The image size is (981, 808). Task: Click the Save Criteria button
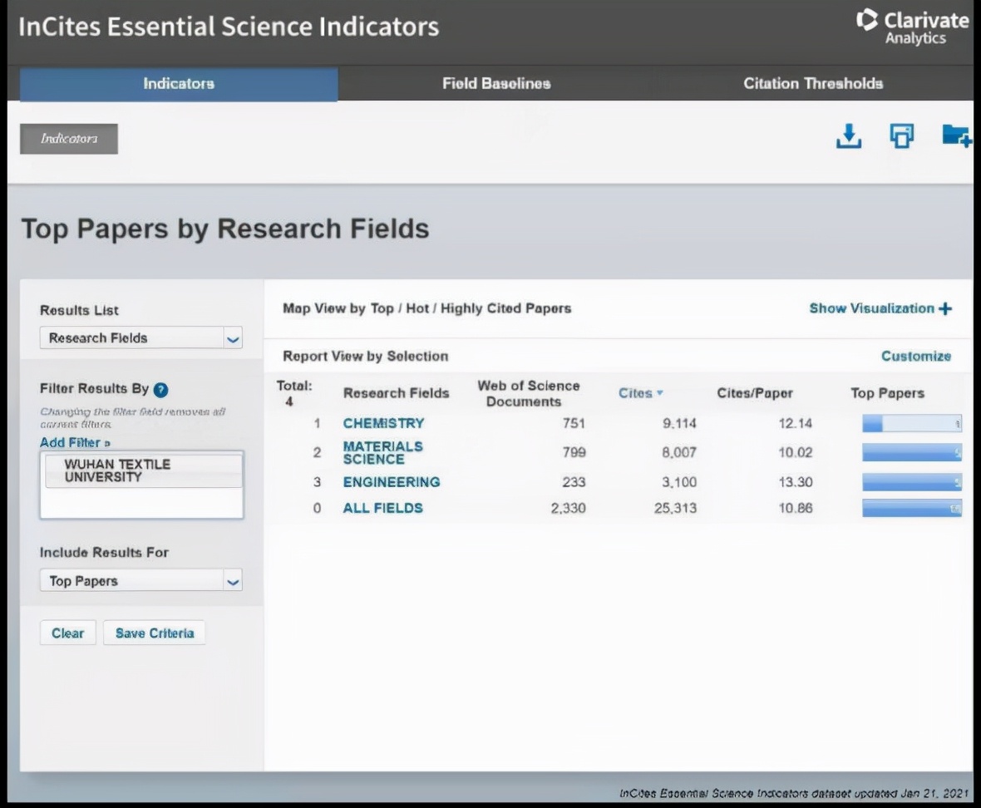[154, 633]
